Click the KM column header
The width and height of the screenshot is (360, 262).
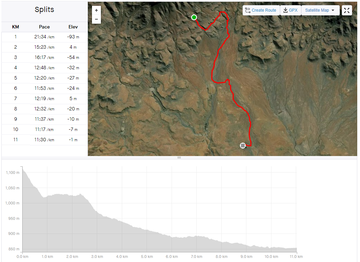(x=15, y=27)
